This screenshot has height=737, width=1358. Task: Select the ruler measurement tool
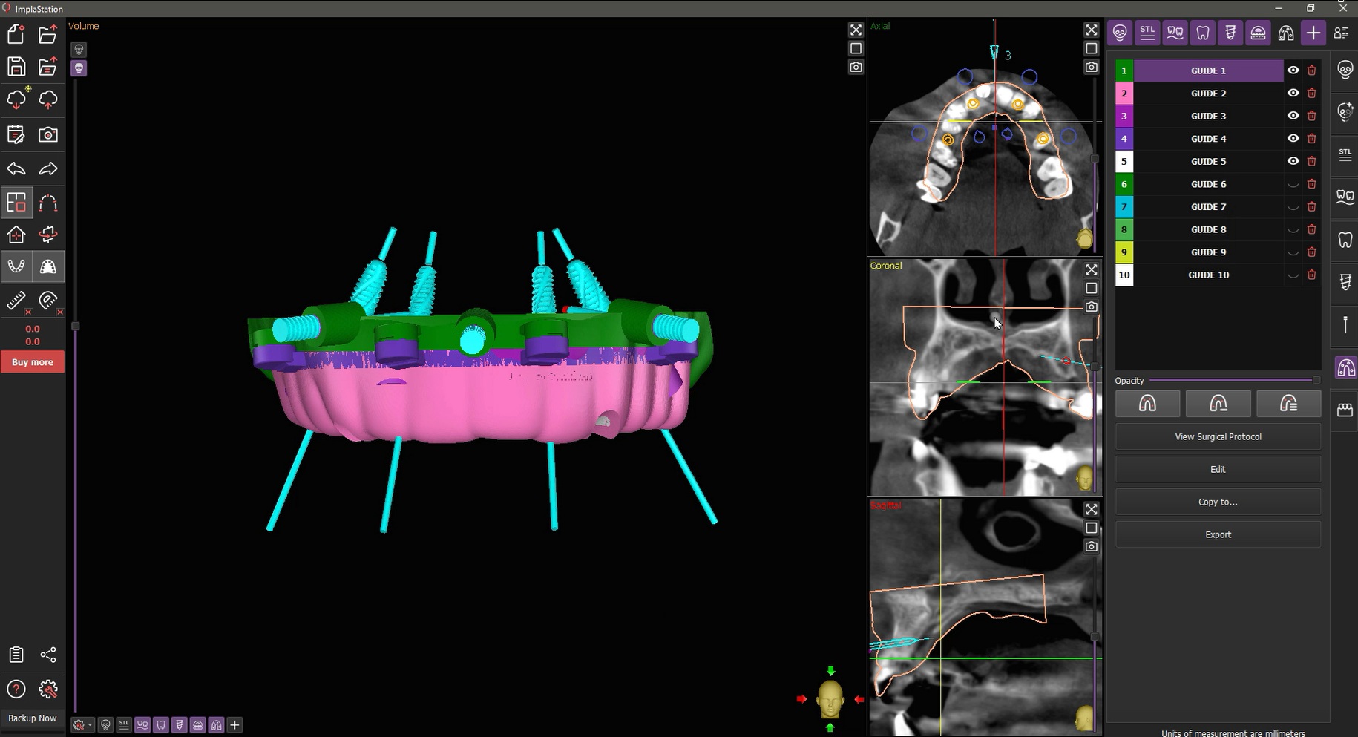pos(16,301)
